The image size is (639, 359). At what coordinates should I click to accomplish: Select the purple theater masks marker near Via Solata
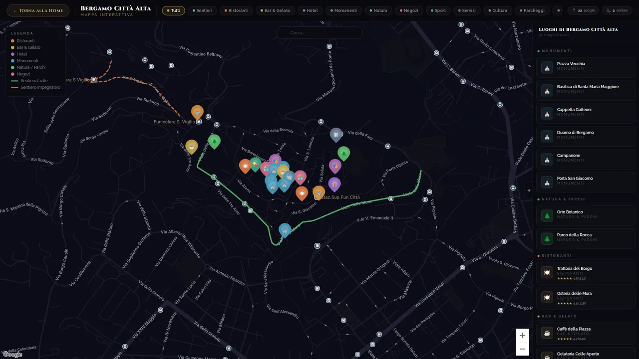pos(335,166)
